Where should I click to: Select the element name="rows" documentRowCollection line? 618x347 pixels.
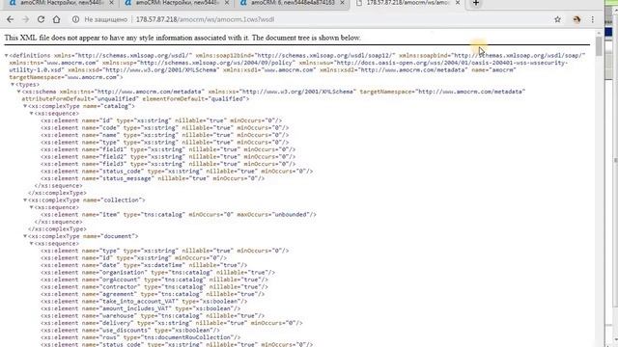pos(140,337)
